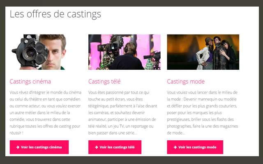The width and height of the screenshot is (263, 164).
Task: Click the Les offres de castings page title
Action: 55,14
